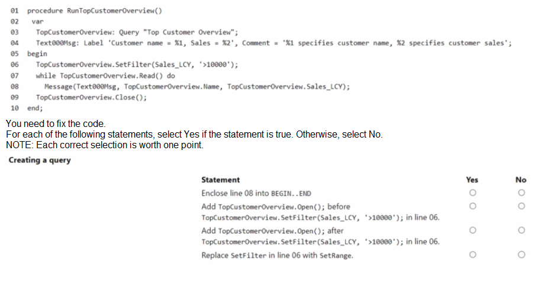The image size is (551, 284).
Task: Click the Text000Msg Label declaration line
Action: click(x=272, y=43)
